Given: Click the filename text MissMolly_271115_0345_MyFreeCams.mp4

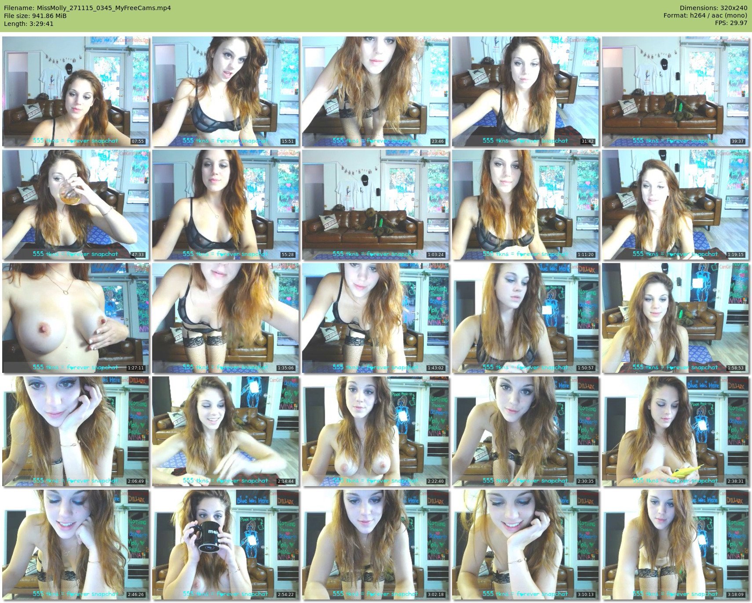Looking at the screenshot, I should tap(104, 8).
